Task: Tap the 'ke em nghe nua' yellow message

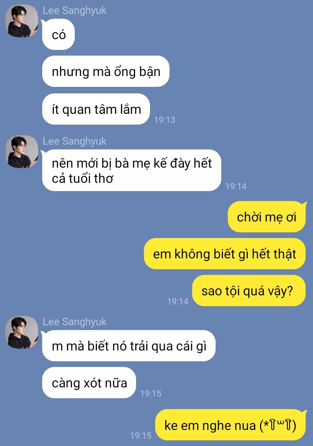Action: coord(230,425)
